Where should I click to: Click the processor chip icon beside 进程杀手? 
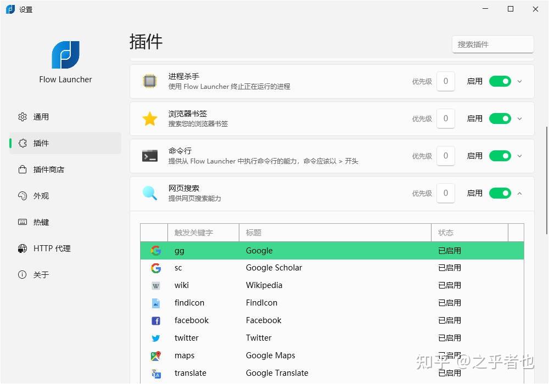coord(150,81)
